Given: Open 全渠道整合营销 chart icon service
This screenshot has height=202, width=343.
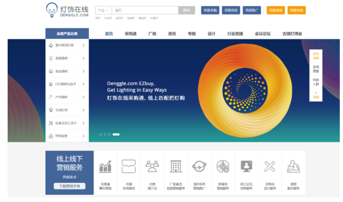Looking at the screenshot, I should click(105, 167).
